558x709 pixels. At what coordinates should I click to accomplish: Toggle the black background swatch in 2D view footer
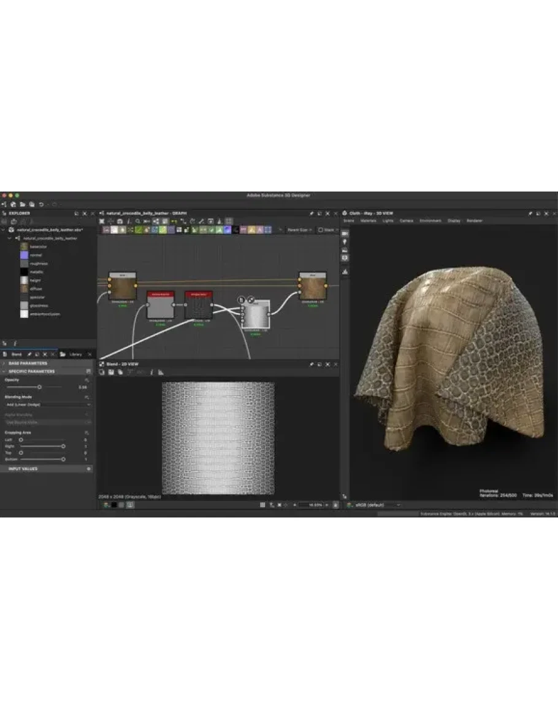click(113, 505)
